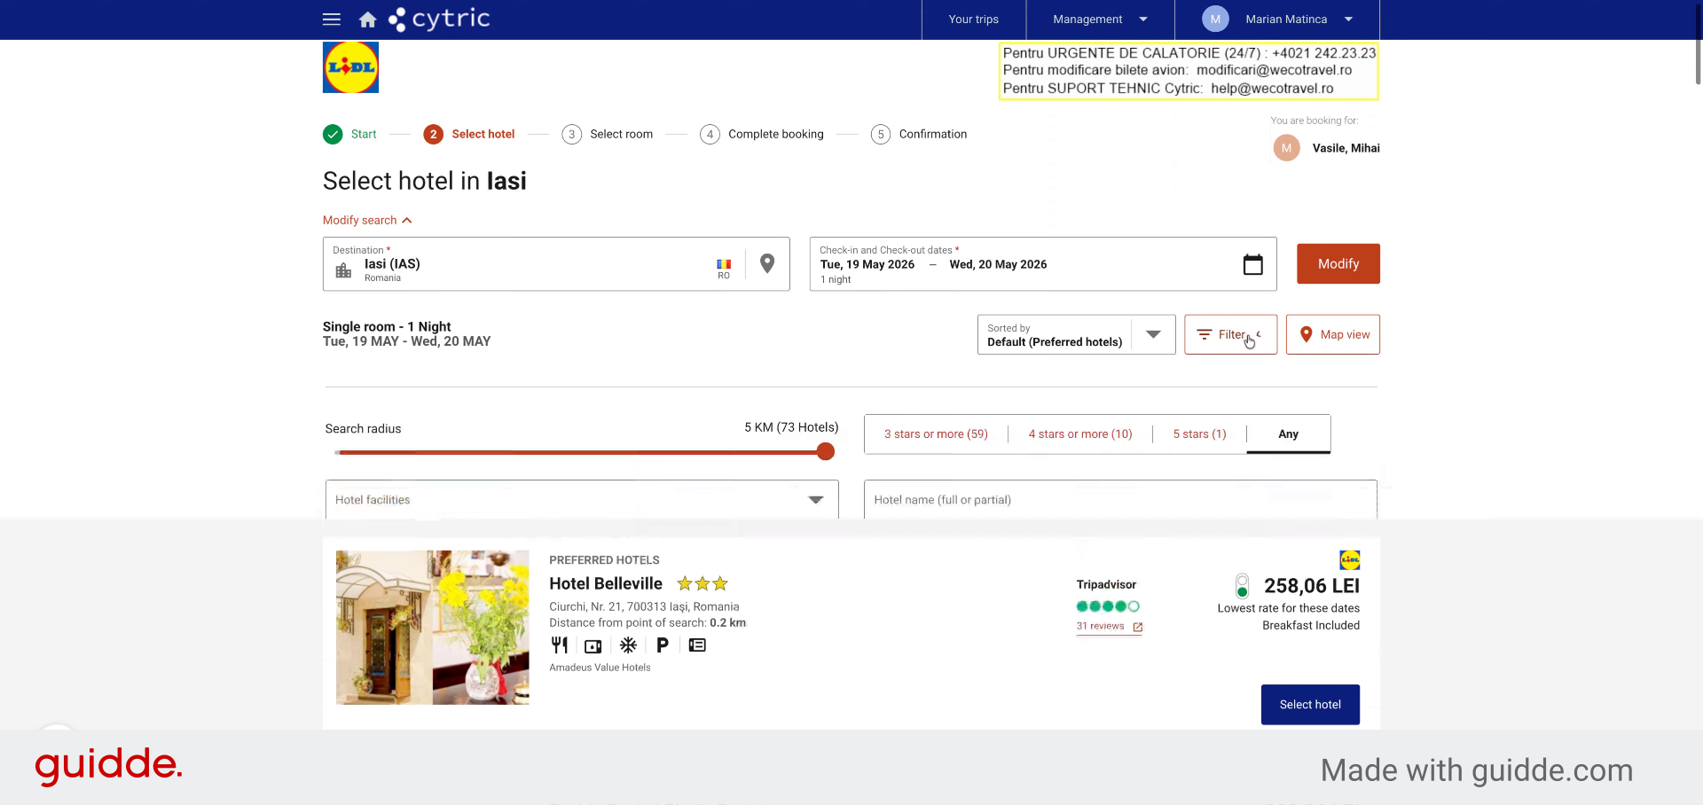Click help@wecotravel.ro support email text
Viewport: 1703px width, 805px height.
[1272, 89]
